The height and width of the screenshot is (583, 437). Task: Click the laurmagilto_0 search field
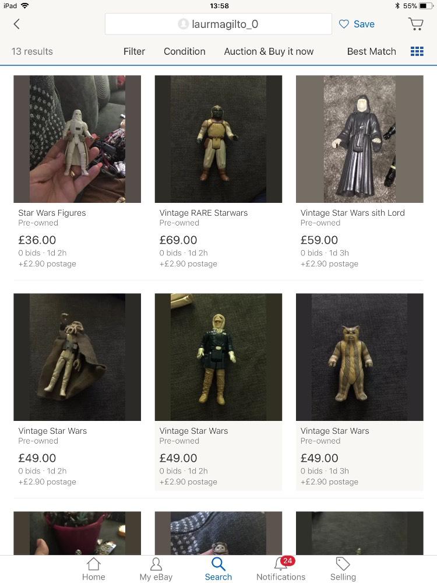(x=218, y=24)
